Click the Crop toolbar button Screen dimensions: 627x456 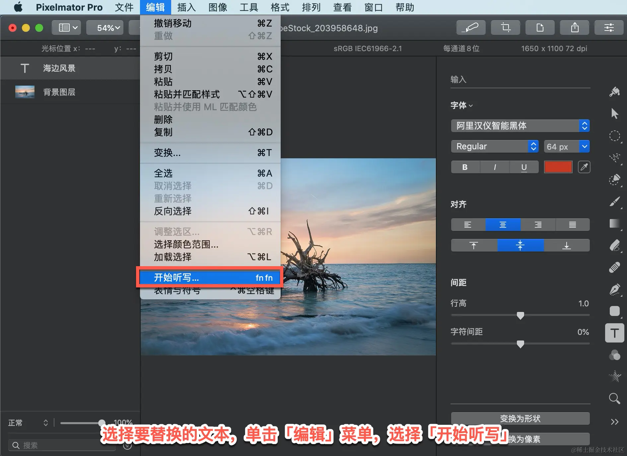click(x=506, y=28)
